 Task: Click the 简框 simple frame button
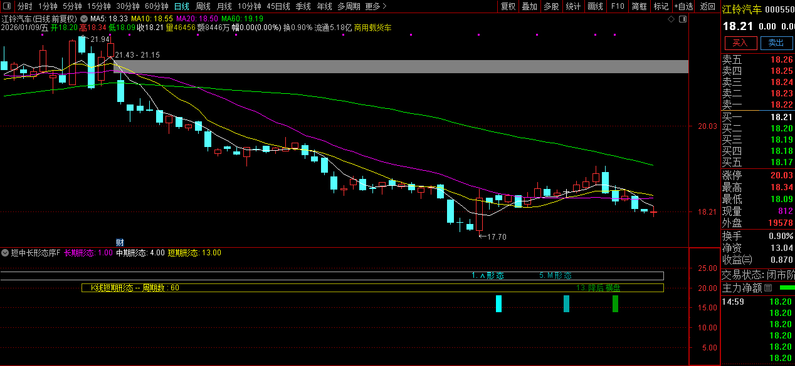(x=640, y=6)
